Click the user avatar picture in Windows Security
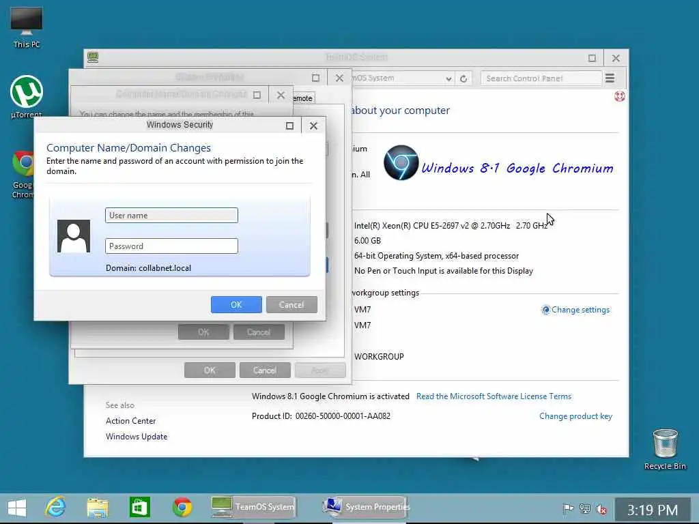Viewport: 699px width, 524px height. coord(74,236)
